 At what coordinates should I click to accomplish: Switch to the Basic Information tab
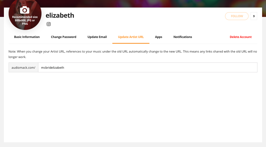tap(27, 37)
